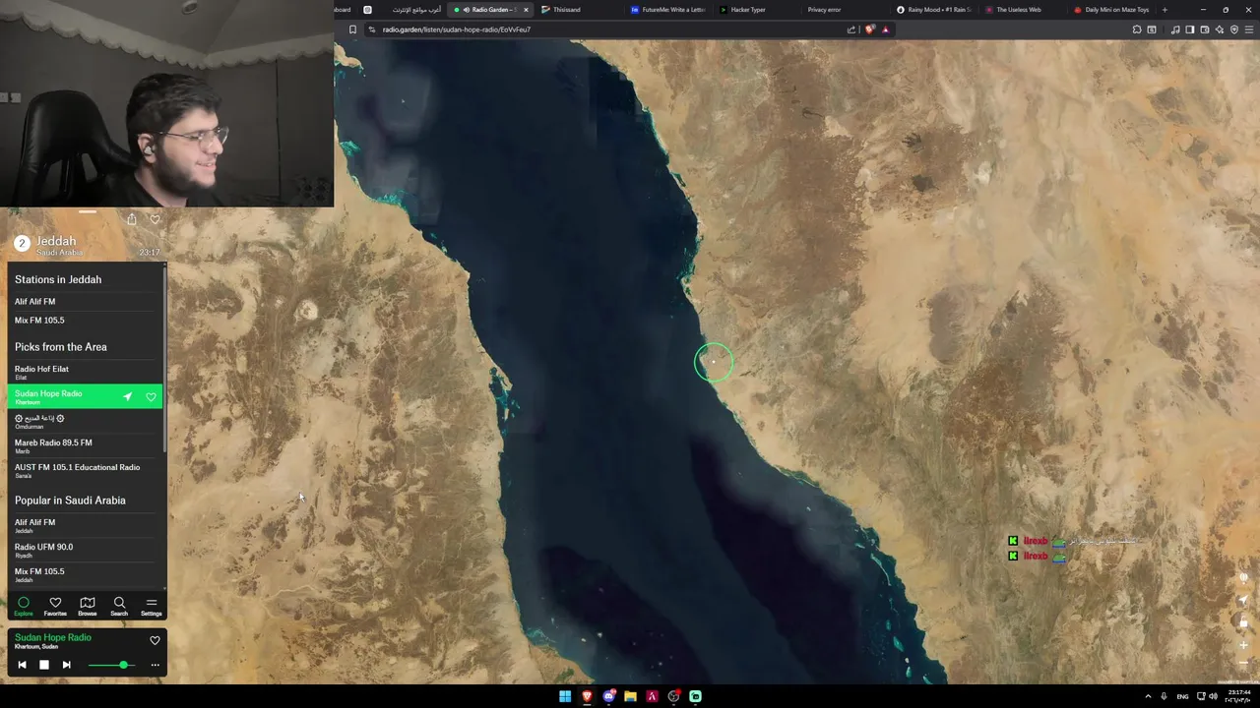Share the page from address bar
The width and height of the screenshot is (1260, 708).
tap(850, 29)
